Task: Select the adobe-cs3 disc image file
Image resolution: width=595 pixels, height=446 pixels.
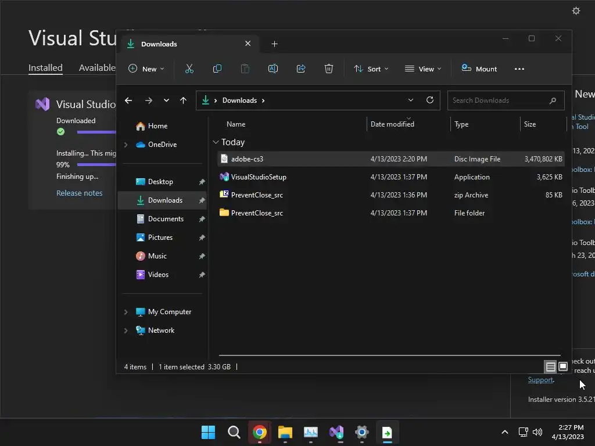Action: point(391,159)
